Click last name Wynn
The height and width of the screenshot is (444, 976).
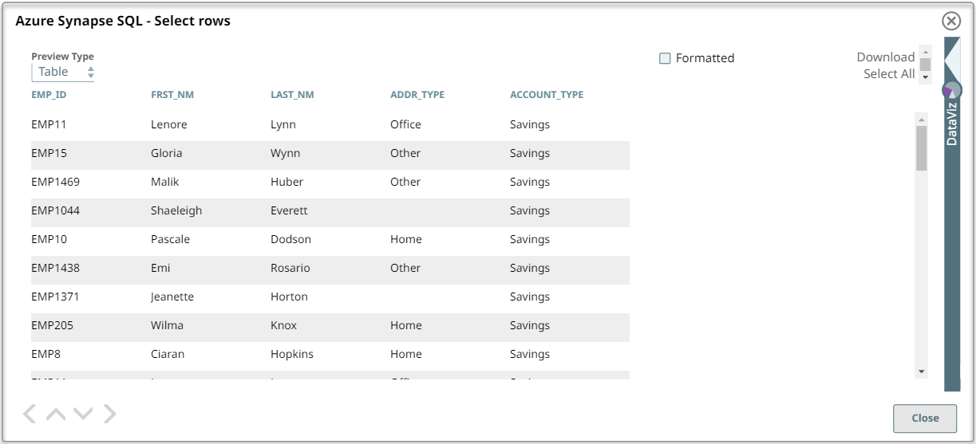286,153
